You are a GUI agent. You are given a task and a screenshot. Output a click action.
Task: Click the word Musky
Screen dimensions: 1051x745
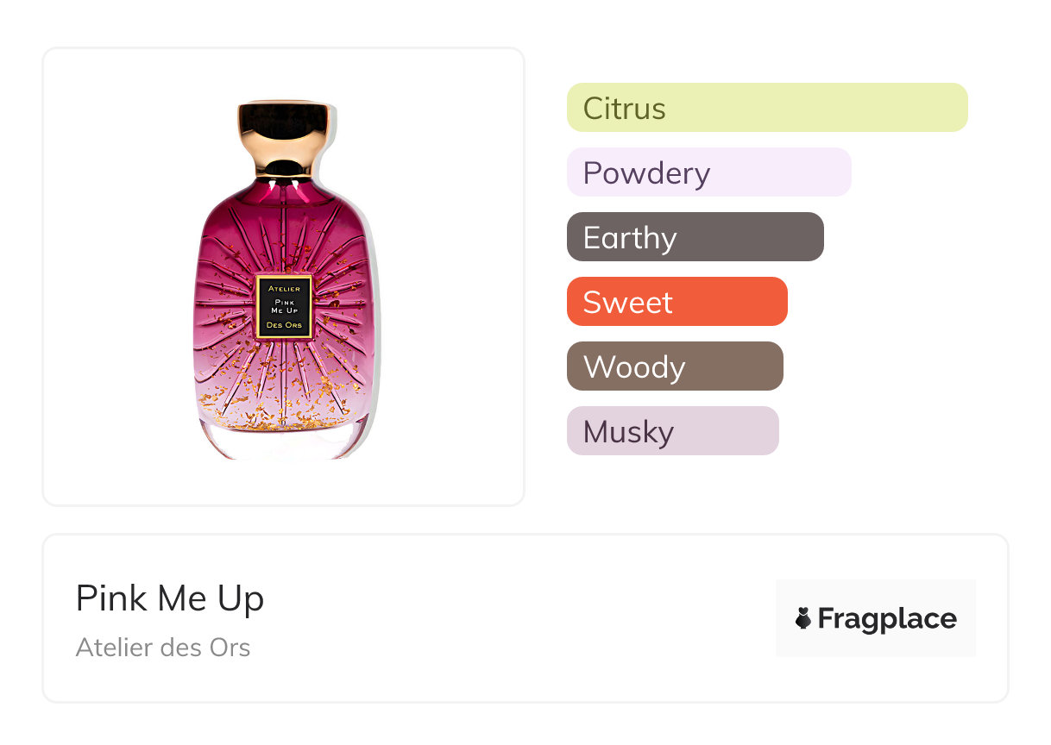point(628,432)
